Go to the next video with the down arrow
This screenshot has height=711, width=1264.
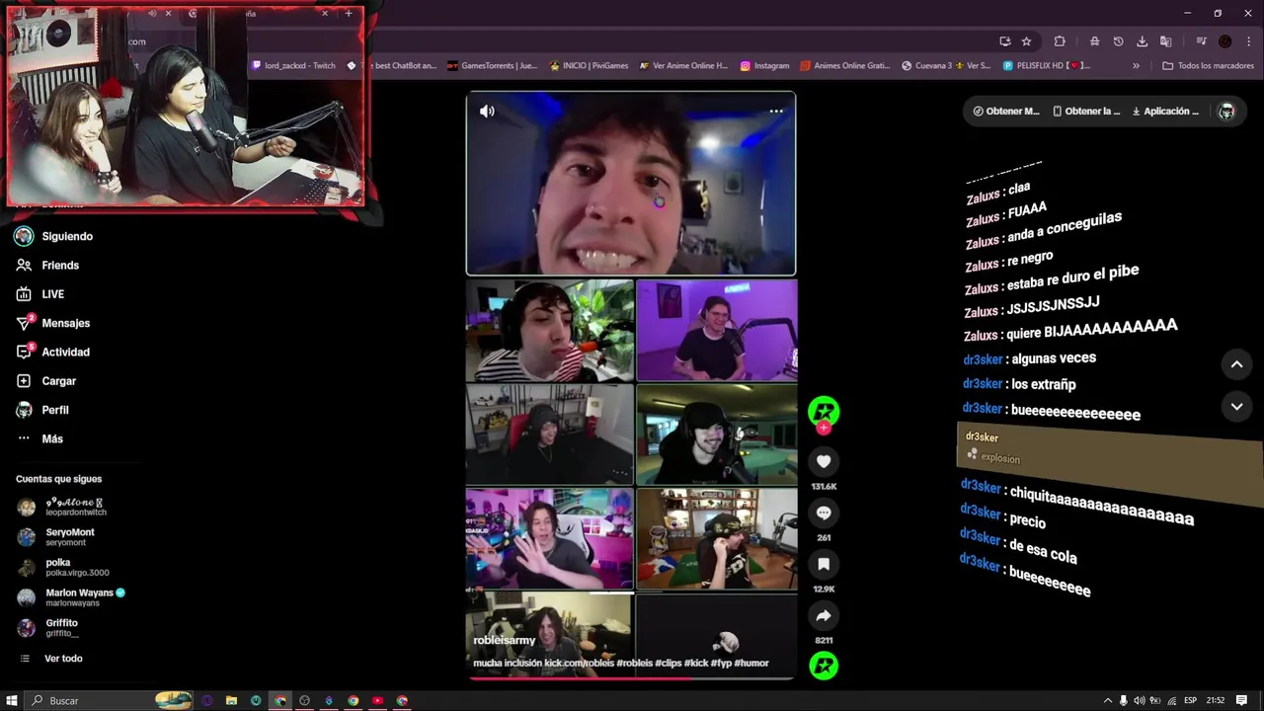point(1236,407)
